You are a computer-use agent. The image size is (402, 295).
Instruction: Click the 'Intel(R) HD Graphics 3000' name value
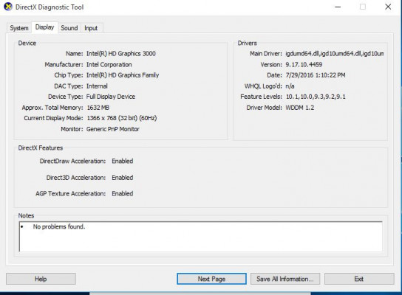(x=121, y=54)
